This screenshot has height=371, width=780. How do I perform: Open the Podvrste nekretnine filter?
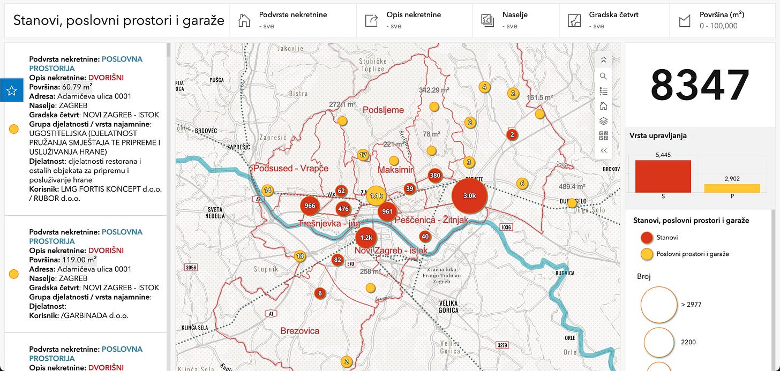pyautogui.click(x=292, y=20)
